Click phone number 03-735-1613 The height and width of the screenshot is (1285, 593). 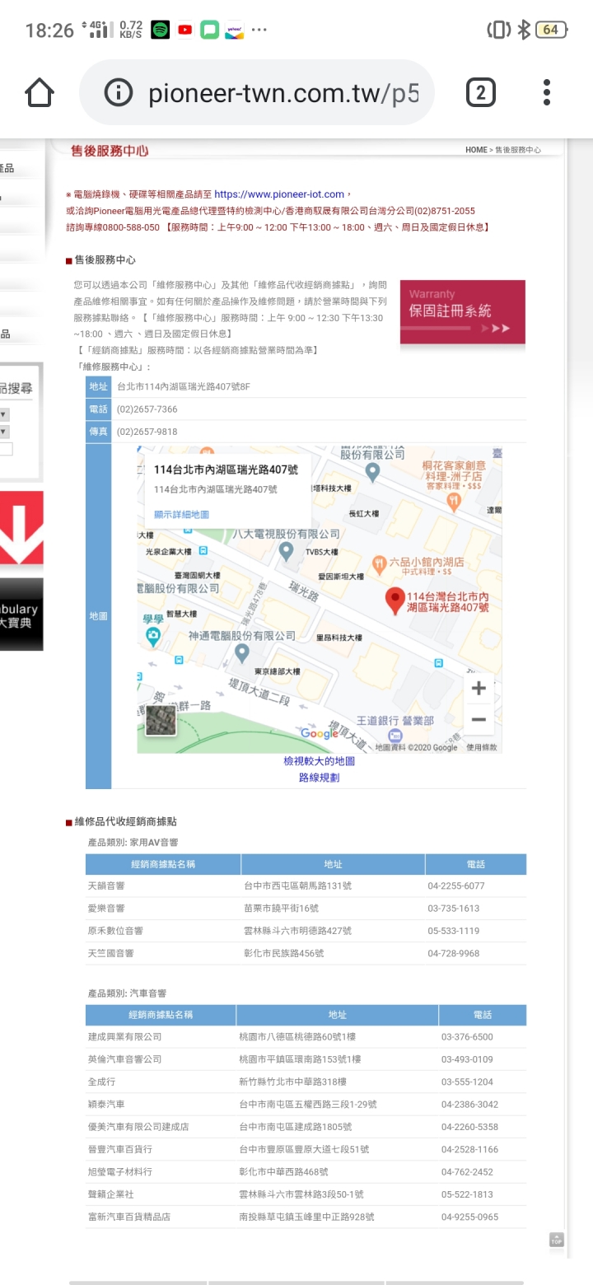pos(454,909)
